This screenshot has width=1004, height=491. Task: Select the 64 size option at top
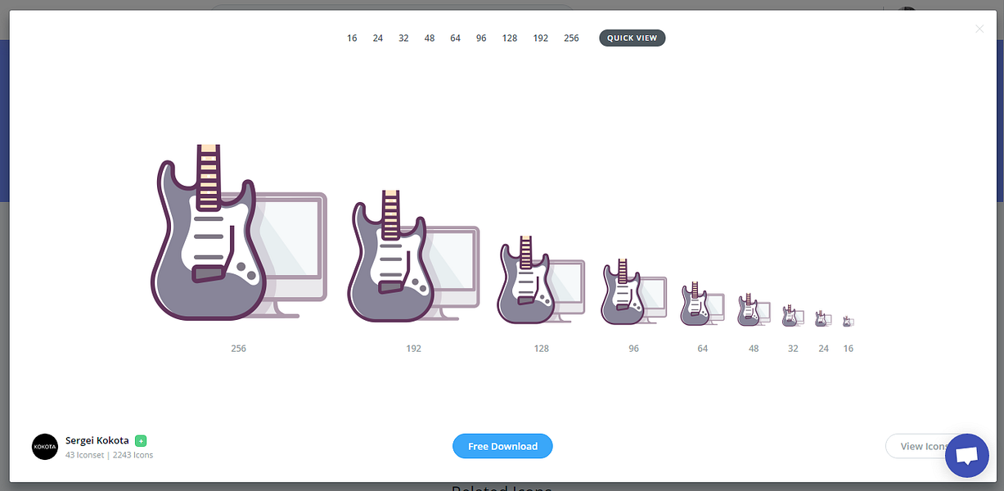click(455, 38)
